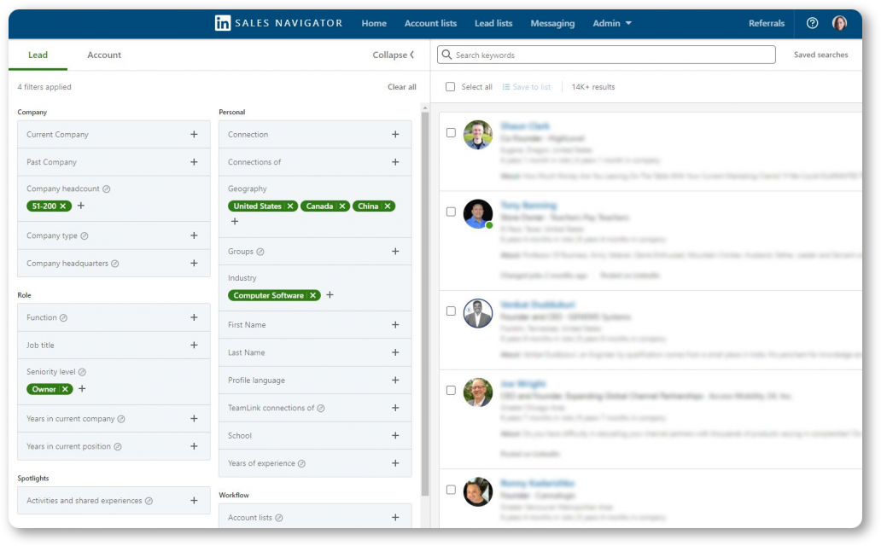The height and width of the screenshot is (546, 881).
Task: Show info for Company type filter
Action: (85, 236)
